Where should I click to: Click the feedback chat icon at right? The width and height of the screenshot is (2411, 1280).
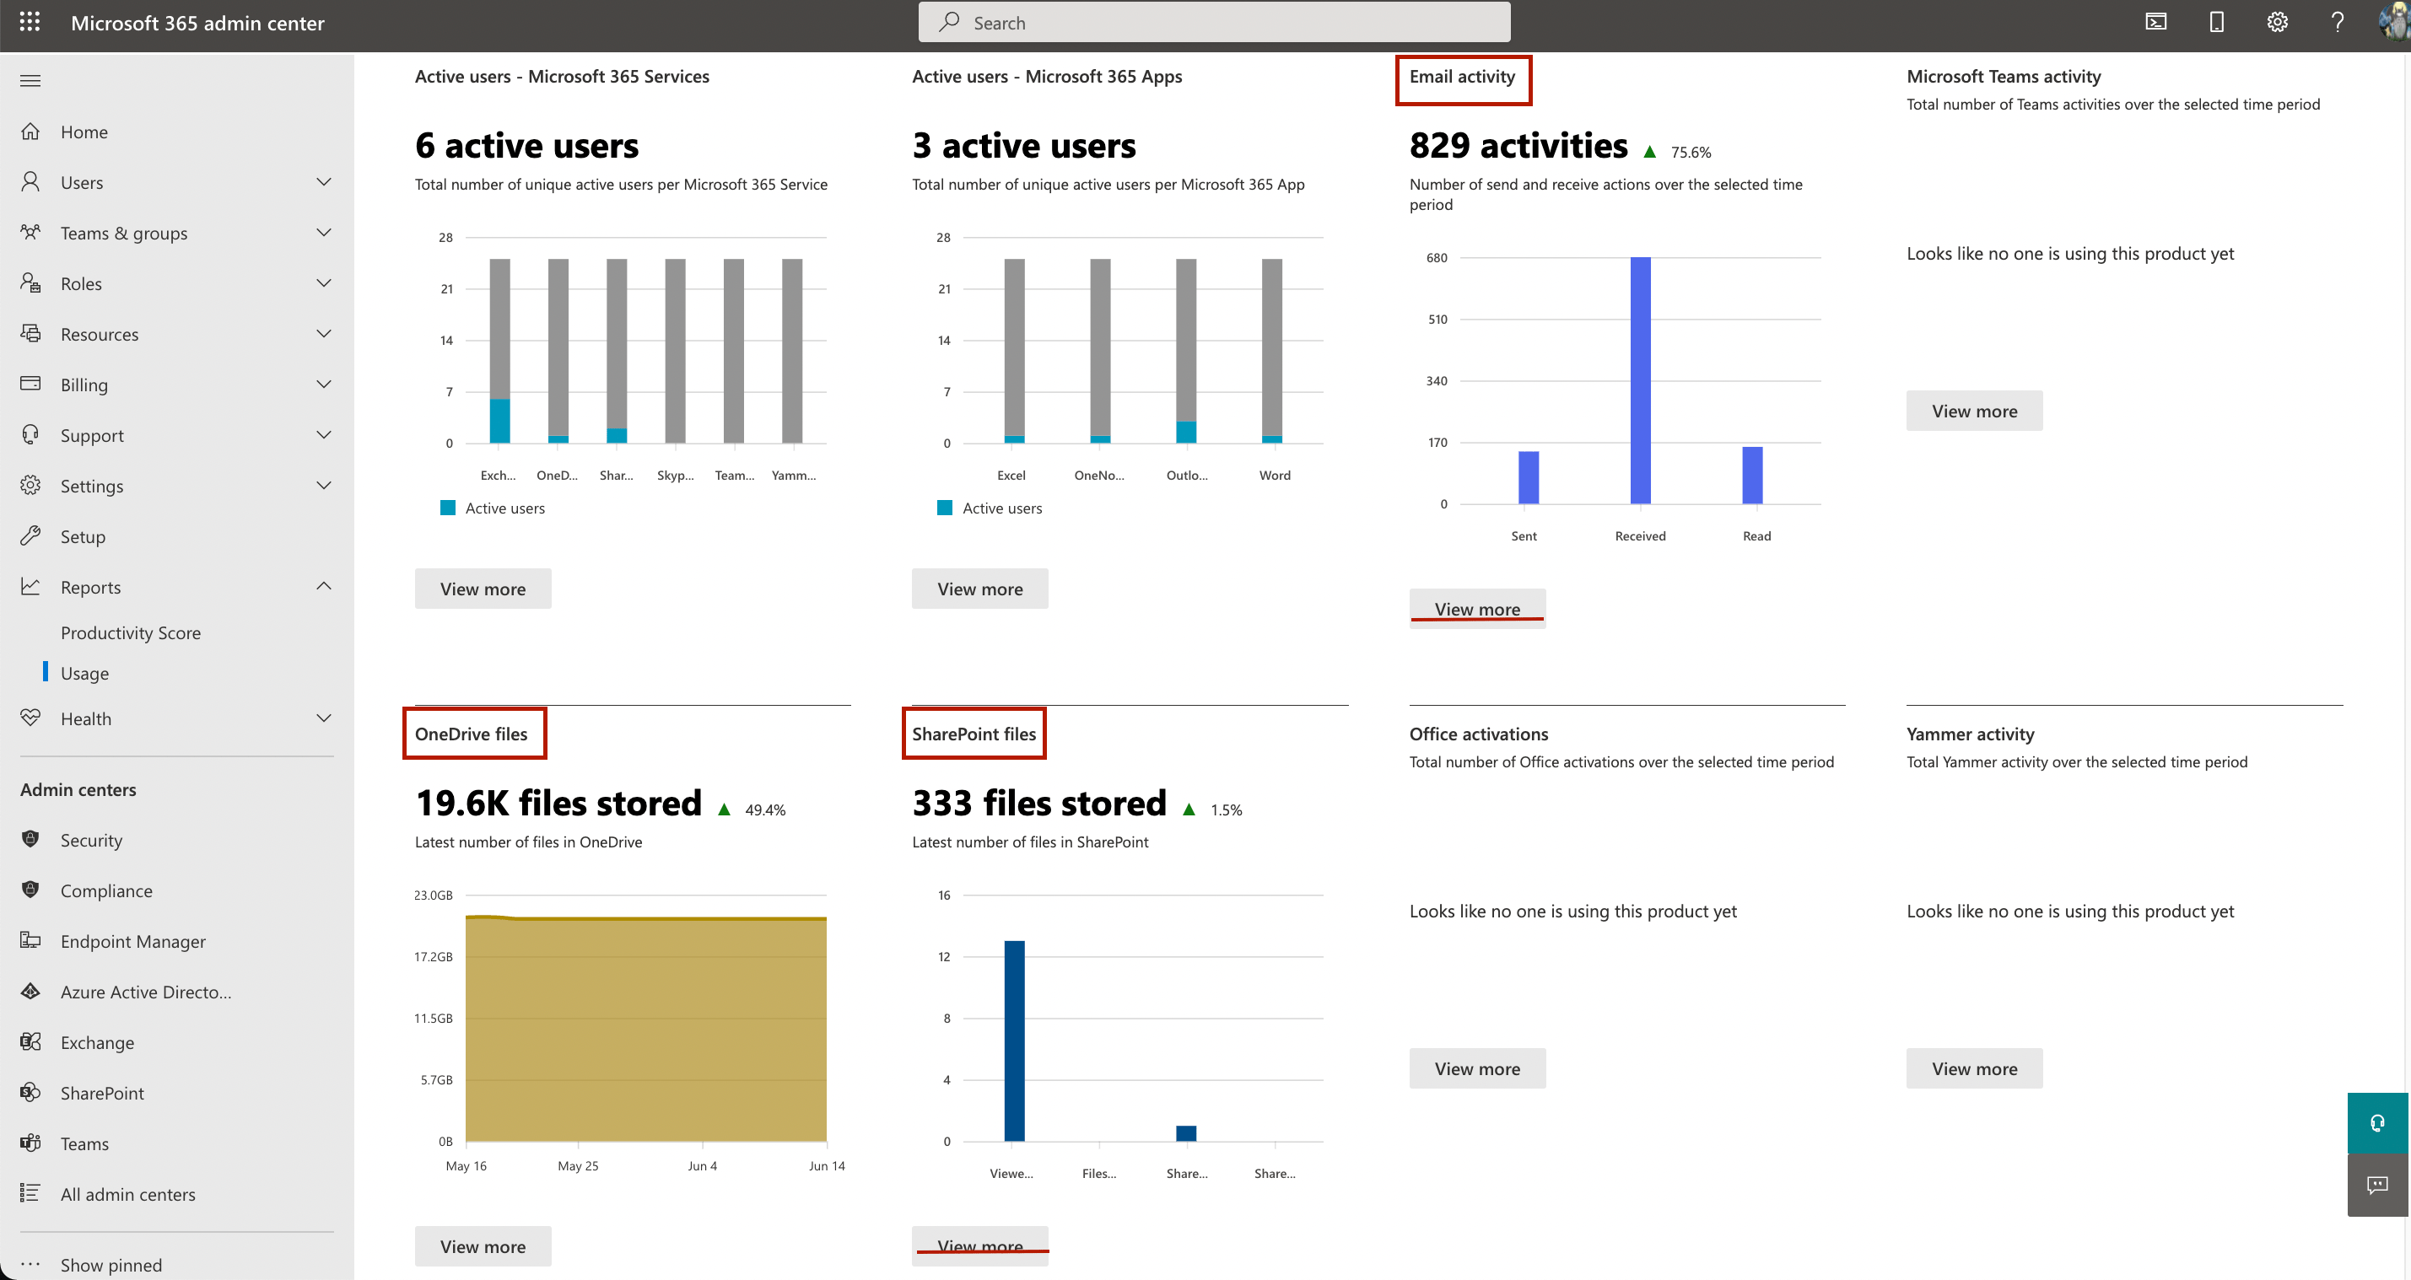2377,1186
